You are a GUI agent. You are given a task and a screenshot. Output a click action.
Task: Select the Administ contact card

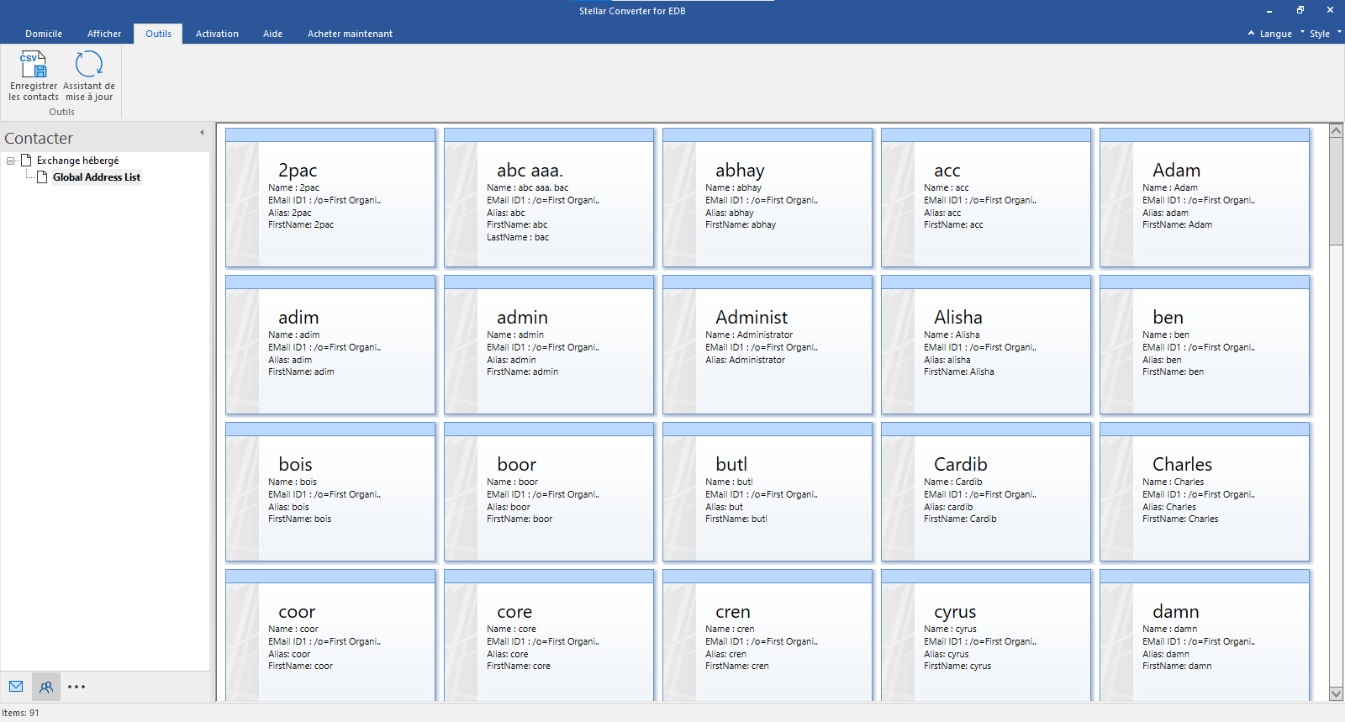[767, 345]
